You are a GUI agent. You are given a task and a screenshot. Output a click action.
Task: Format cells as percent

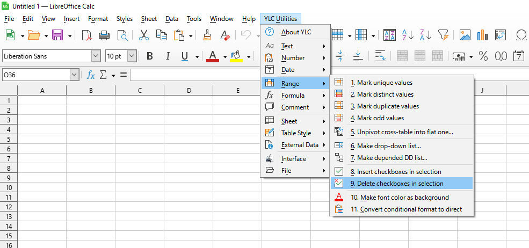(483, 56)
